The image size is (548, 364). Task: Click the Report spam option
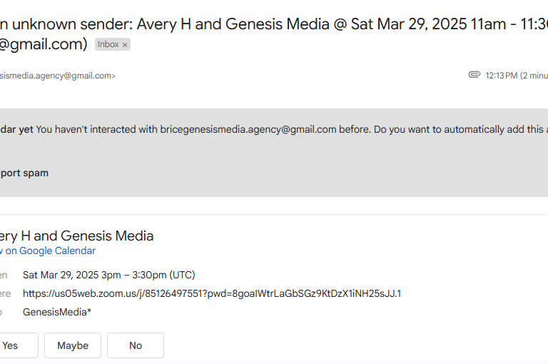point(24,173)
